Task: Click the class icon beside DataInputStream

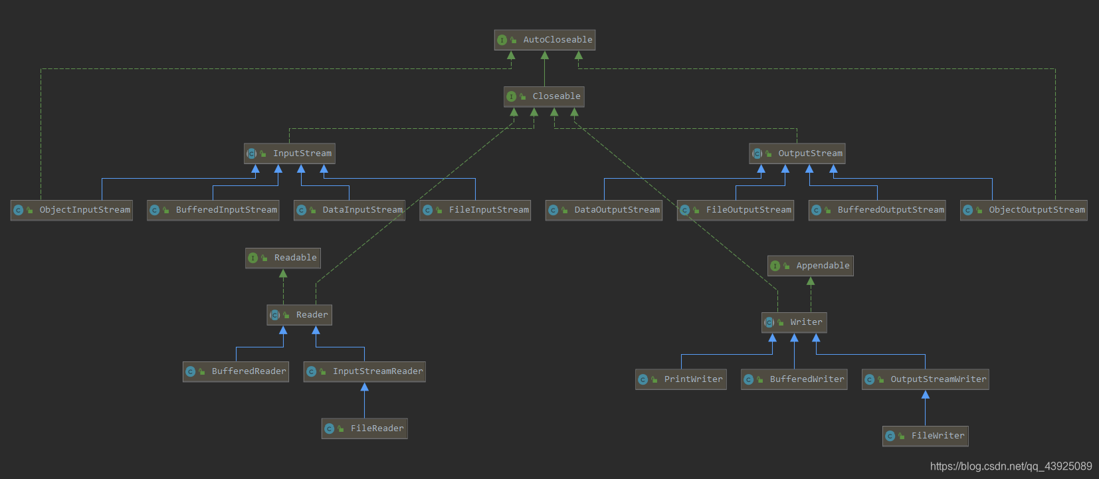Action: pyautogui.click(x=302, y=210)
